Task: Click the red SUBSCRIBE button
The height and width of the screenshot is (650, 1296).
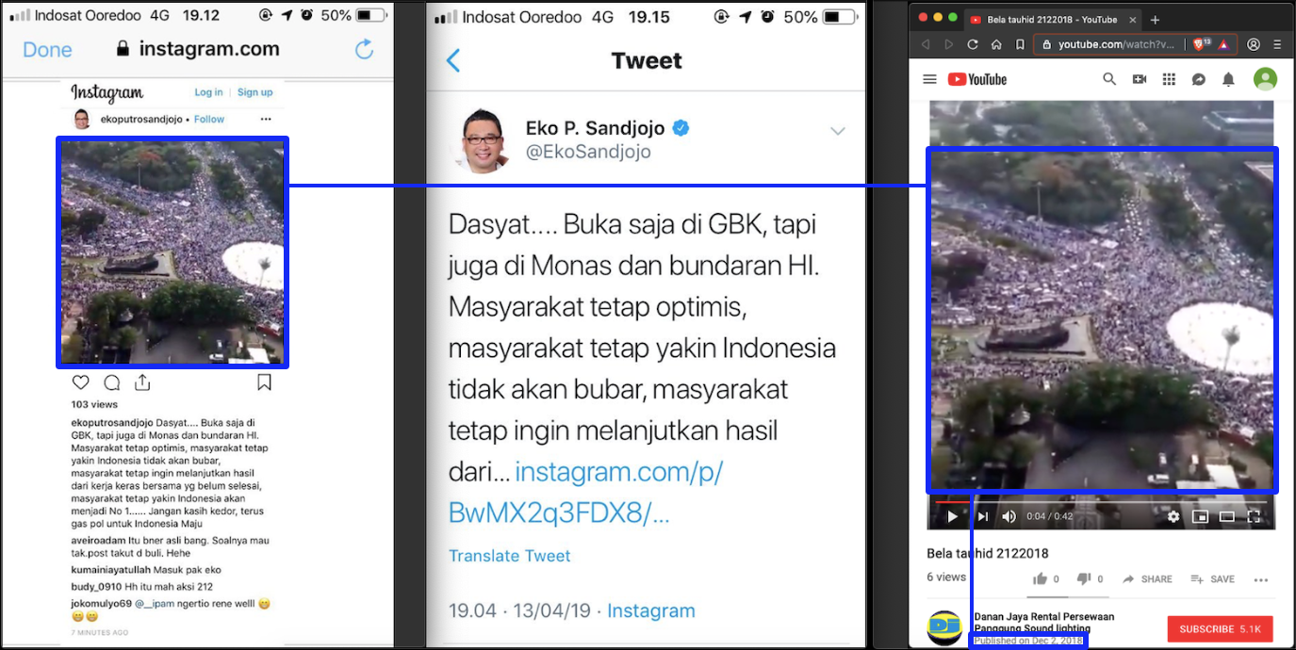Action: point(1220,628)
